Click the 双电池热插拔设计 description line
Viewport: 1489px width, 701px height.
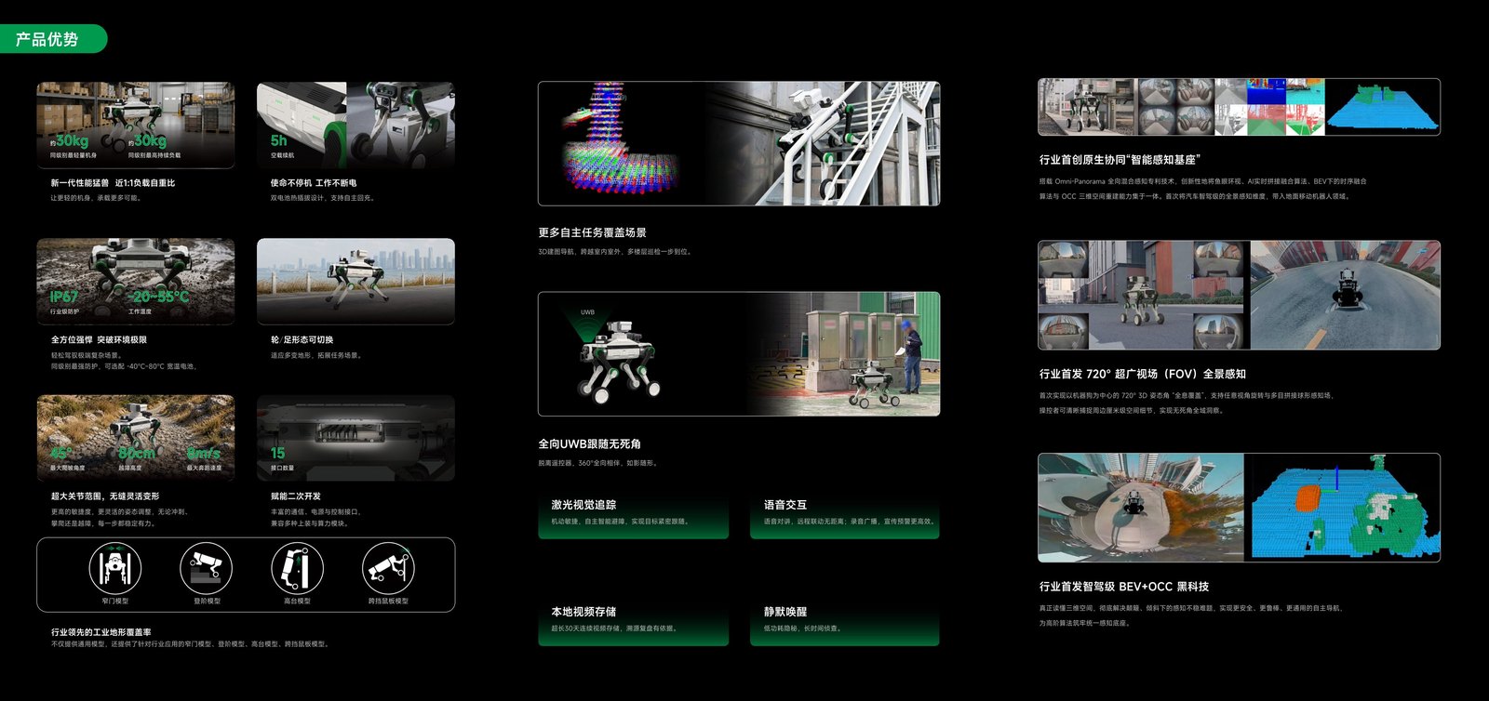322,198
